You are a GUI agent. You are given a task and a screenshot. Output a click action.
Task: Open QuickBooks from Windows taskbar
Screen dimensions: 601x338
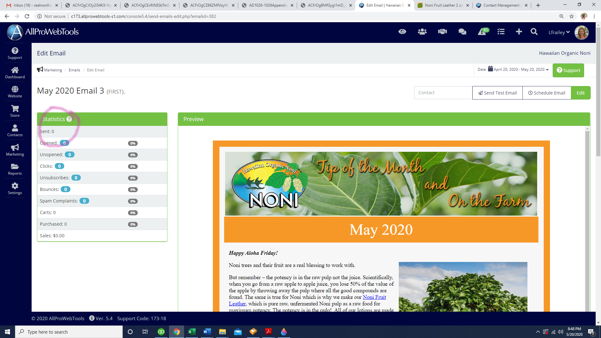coord(161,332)
